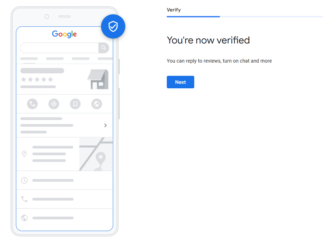Image resolution: width=336 pixels, height=242 pixels.
Task: Click the five-star rating row
Action: 37,79
